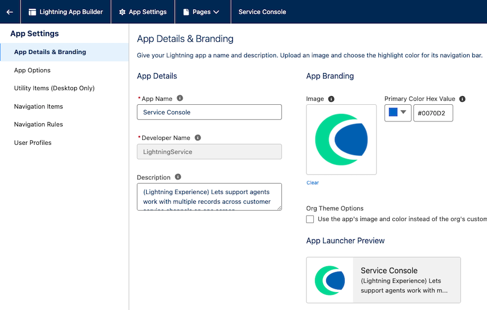
Task: Click the App Settings gear button
Action: pyautogui.click(x=143, y=12)
